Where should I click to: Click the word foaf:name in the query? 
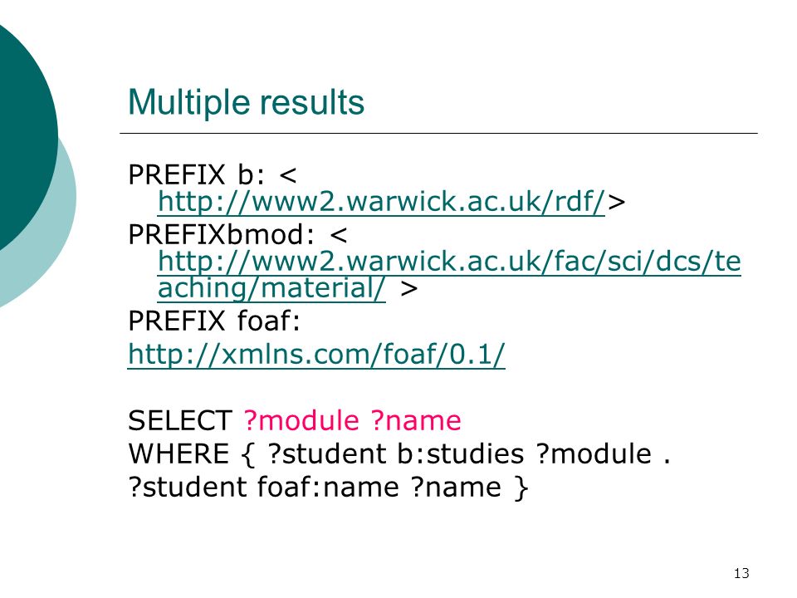pos(328,488)
